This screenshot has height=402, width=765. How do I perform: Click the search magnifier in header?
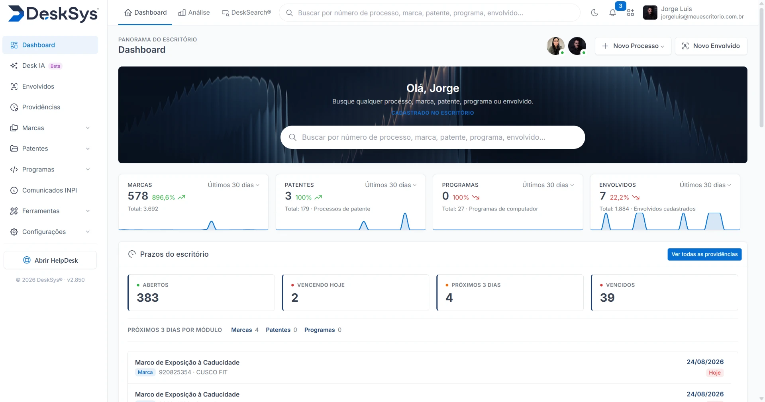[x=290, y=13]
